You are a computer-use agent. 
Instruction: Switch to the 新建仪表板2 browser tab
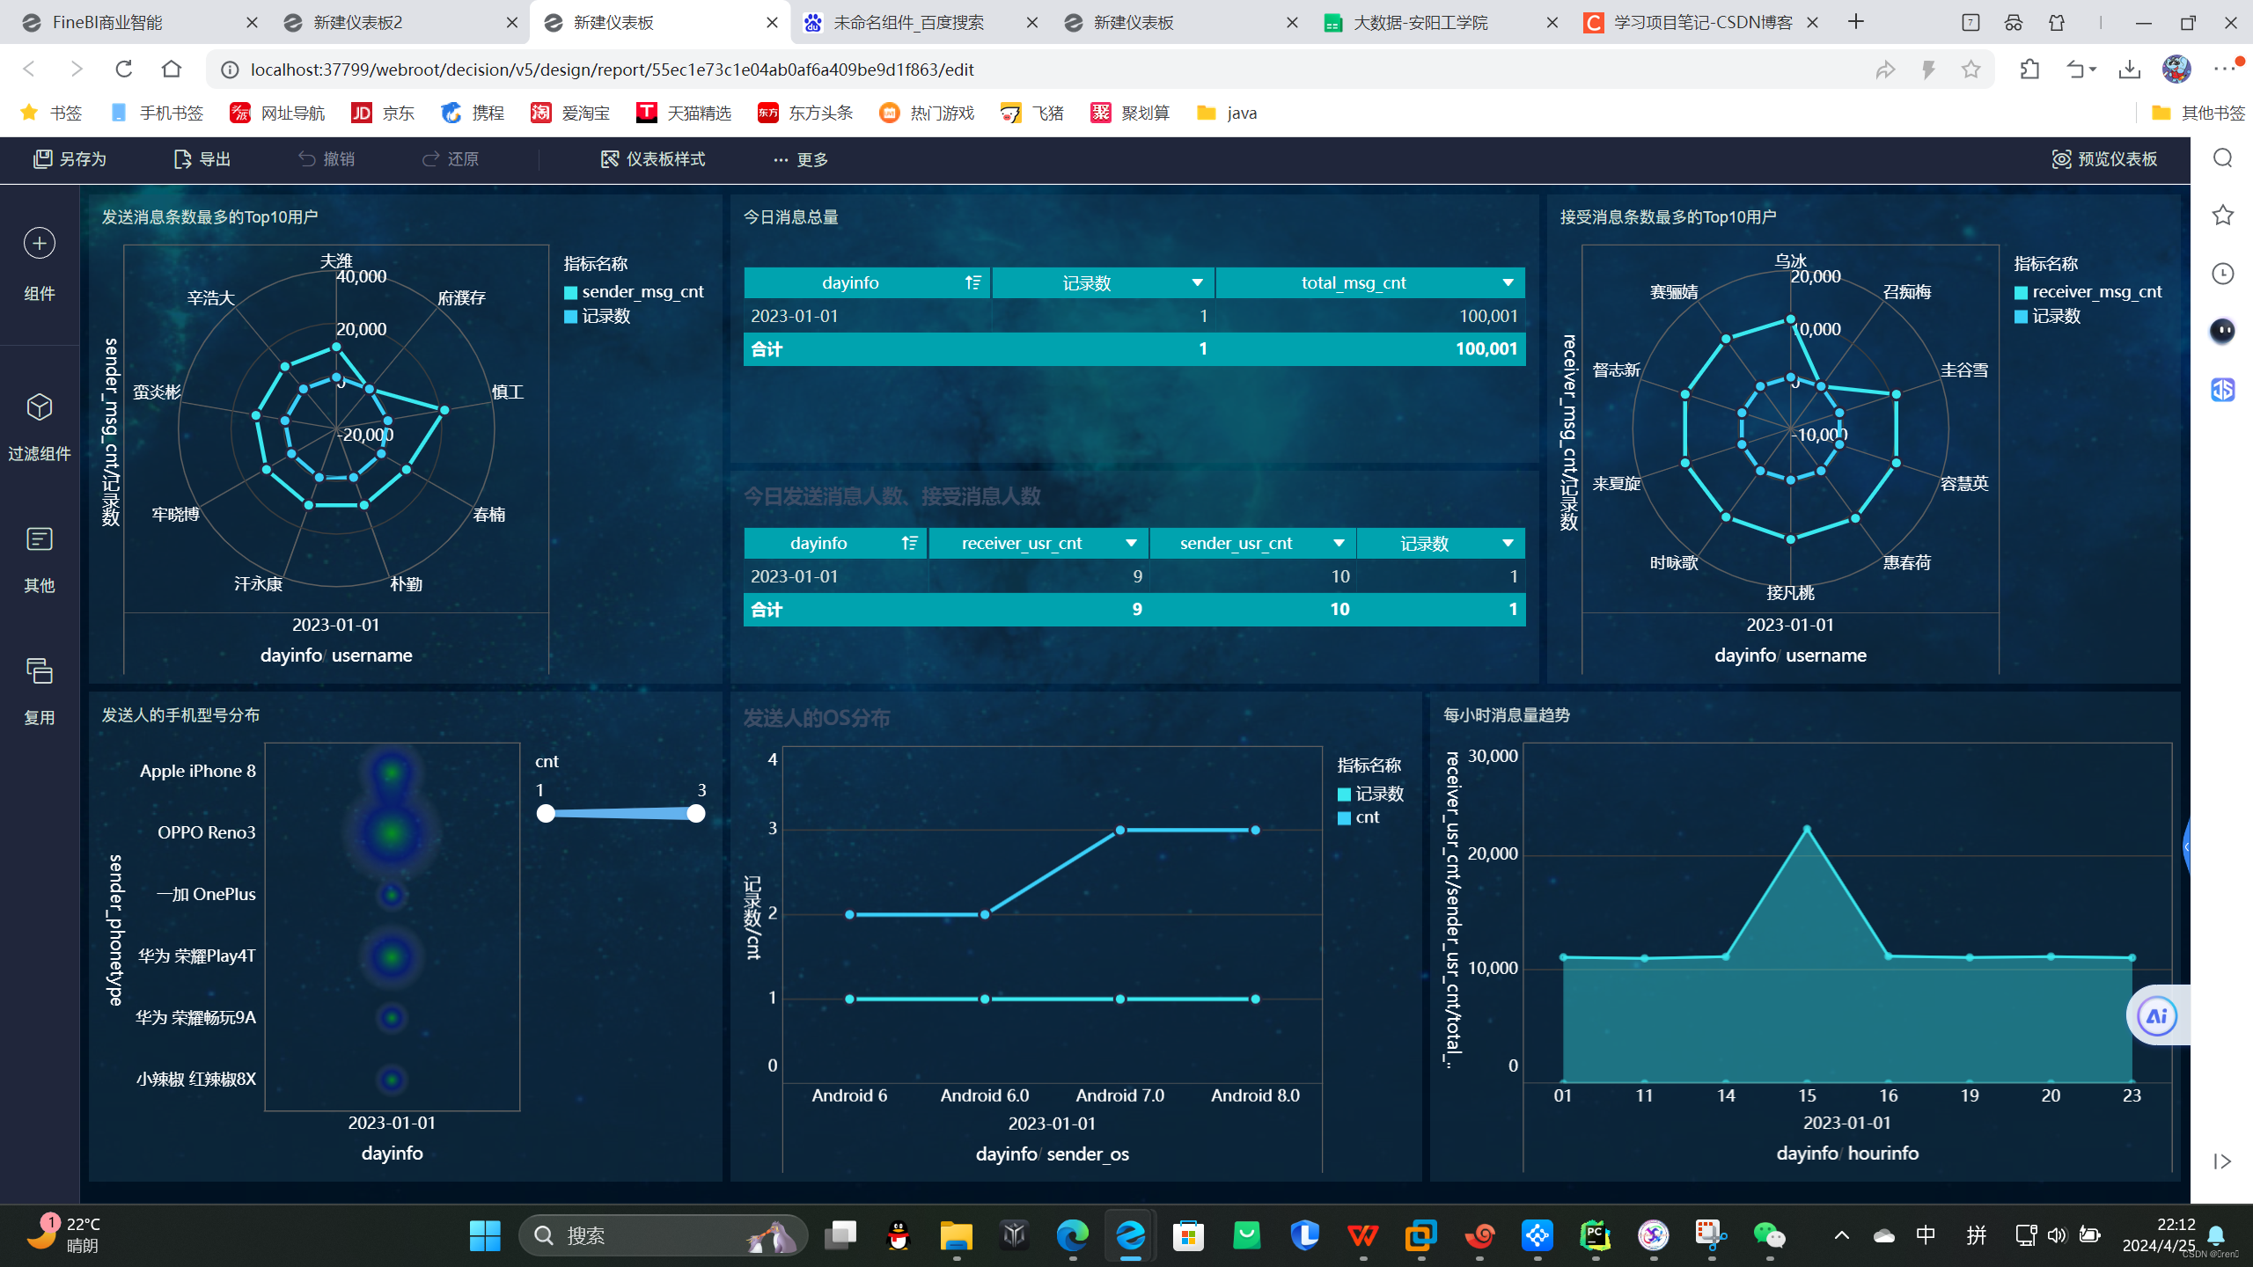[358, 23]
